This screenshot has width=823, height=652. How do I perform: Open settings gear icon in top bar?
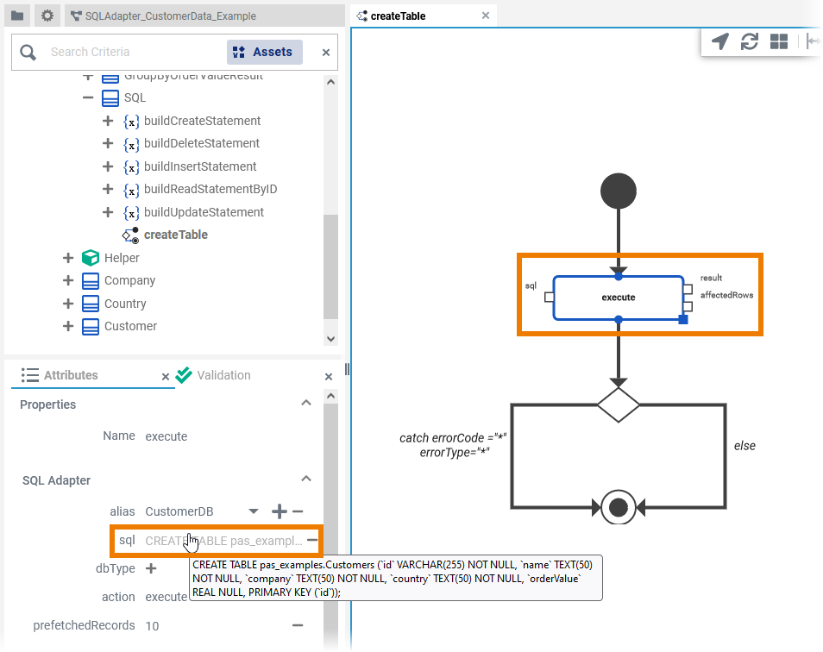(47, 16)
